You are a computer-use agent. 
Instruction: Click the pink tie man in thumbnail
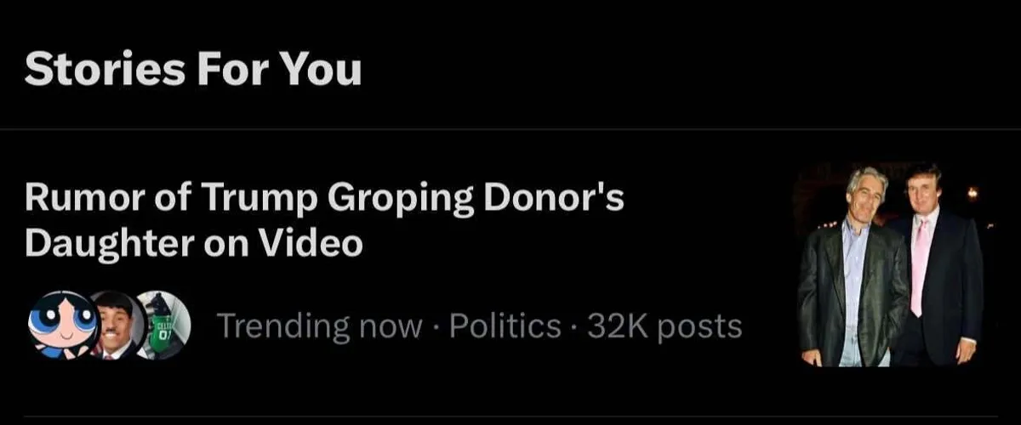click(x=934, y=263)
